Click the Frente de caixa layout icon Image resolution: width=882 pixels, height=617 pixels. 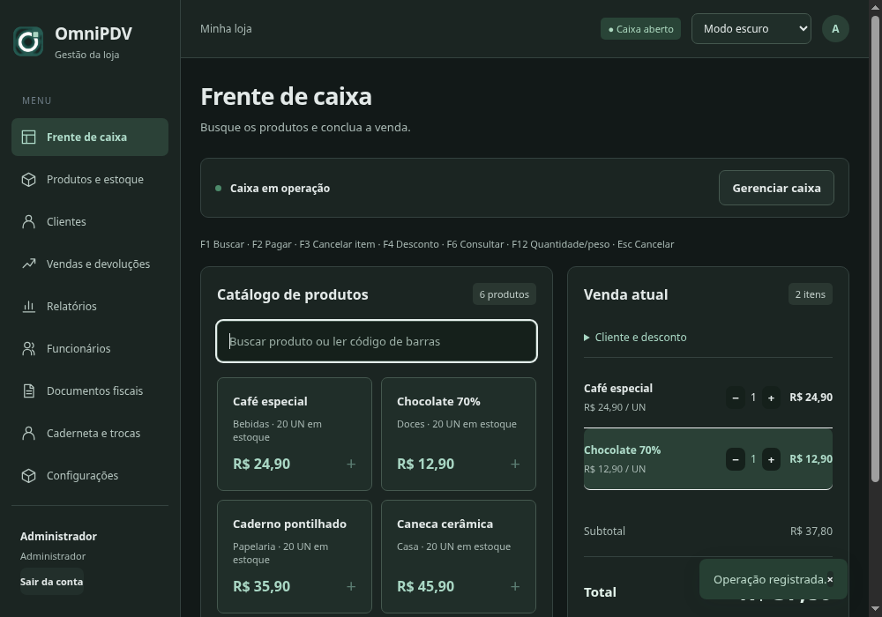(x=29, y=138)
